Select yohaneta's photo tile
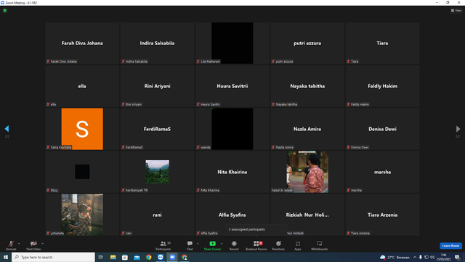The height and width of the screenshot is (262, 465). pyautogui.click(x=82, y=215)
